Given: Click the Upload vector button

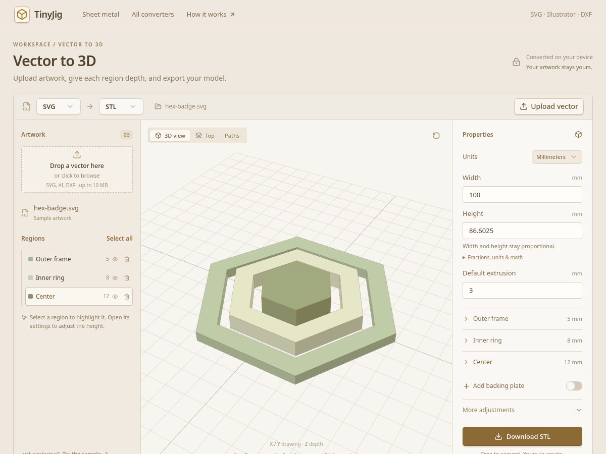Looking at the screenshot, I should point(549,106).
